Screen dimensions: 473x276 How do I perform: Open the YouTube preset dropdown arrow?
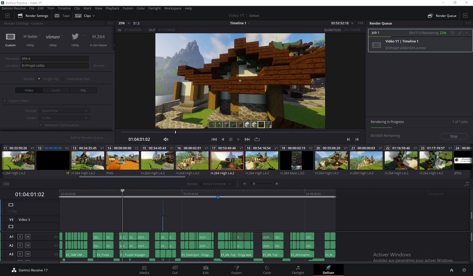click(x=40, y=36)
